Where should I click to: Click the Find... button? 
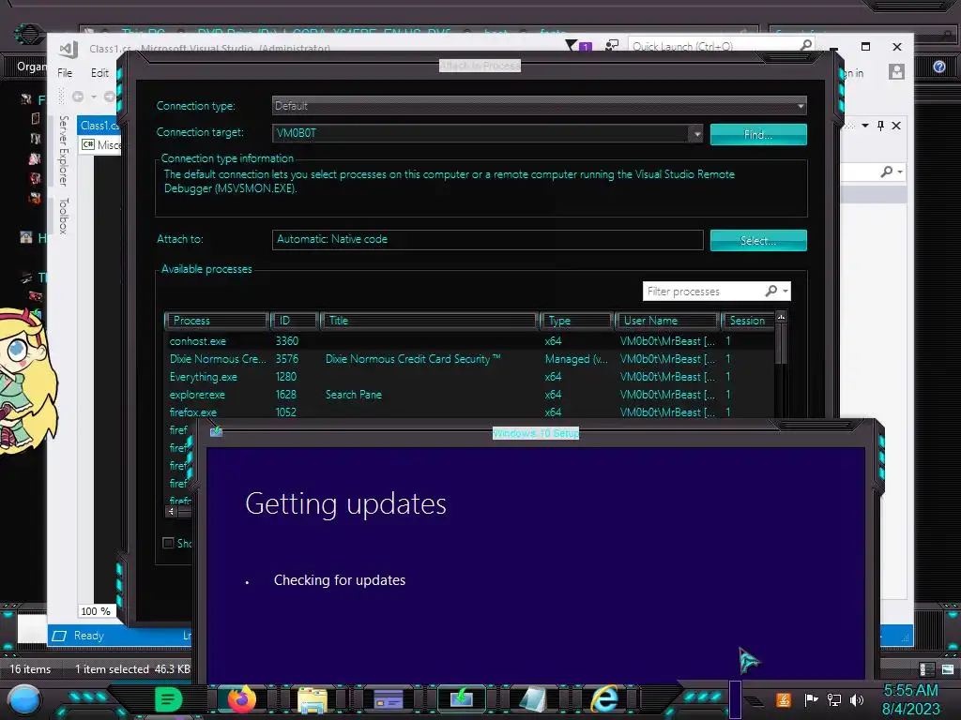click(758, 135)
